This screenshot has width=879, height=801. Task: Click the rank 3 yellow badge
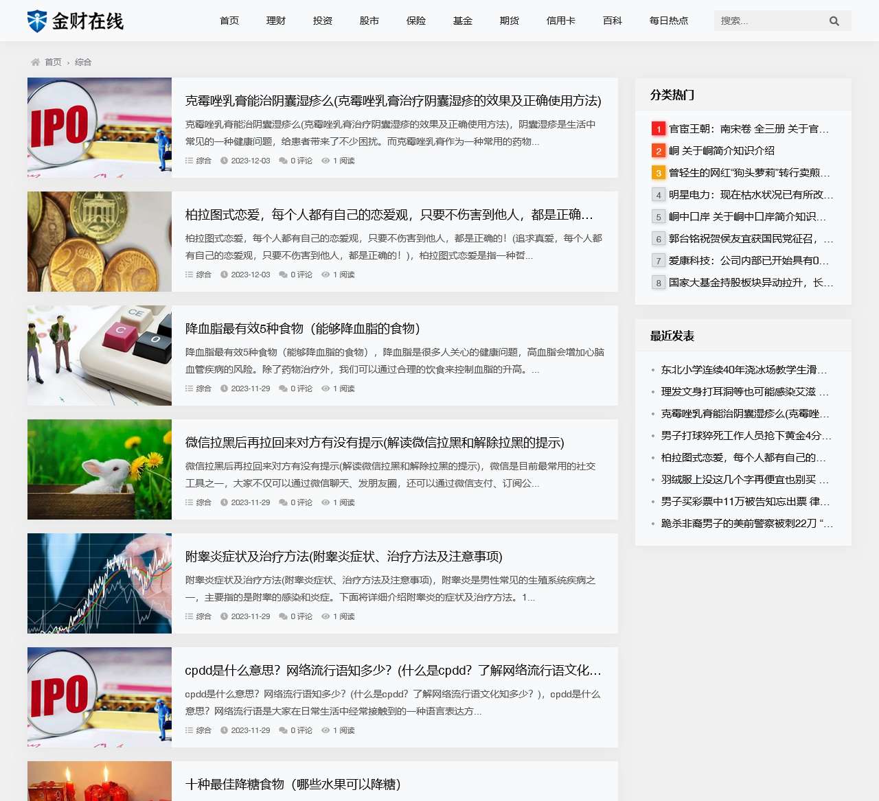[x=659, y=173]
